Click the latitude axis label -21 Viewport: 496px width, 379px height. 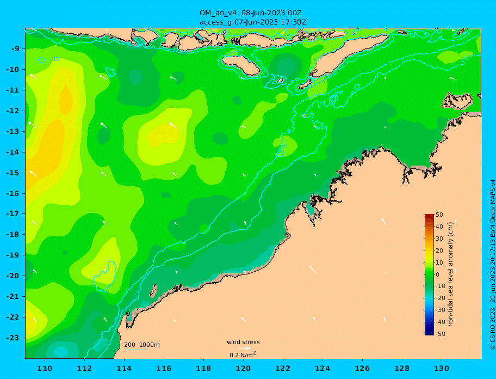pos(13,297)
